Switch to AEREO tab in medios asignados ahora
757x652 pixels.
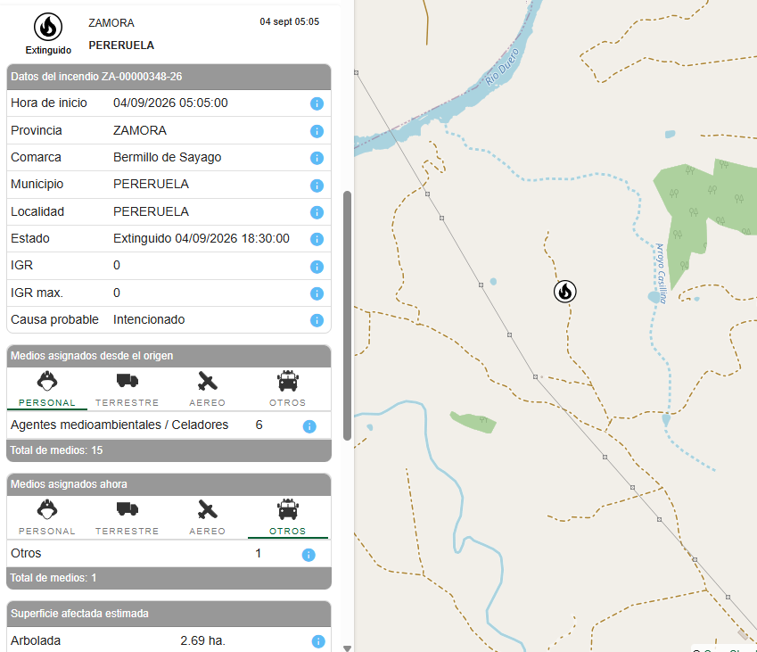[207, 517]
